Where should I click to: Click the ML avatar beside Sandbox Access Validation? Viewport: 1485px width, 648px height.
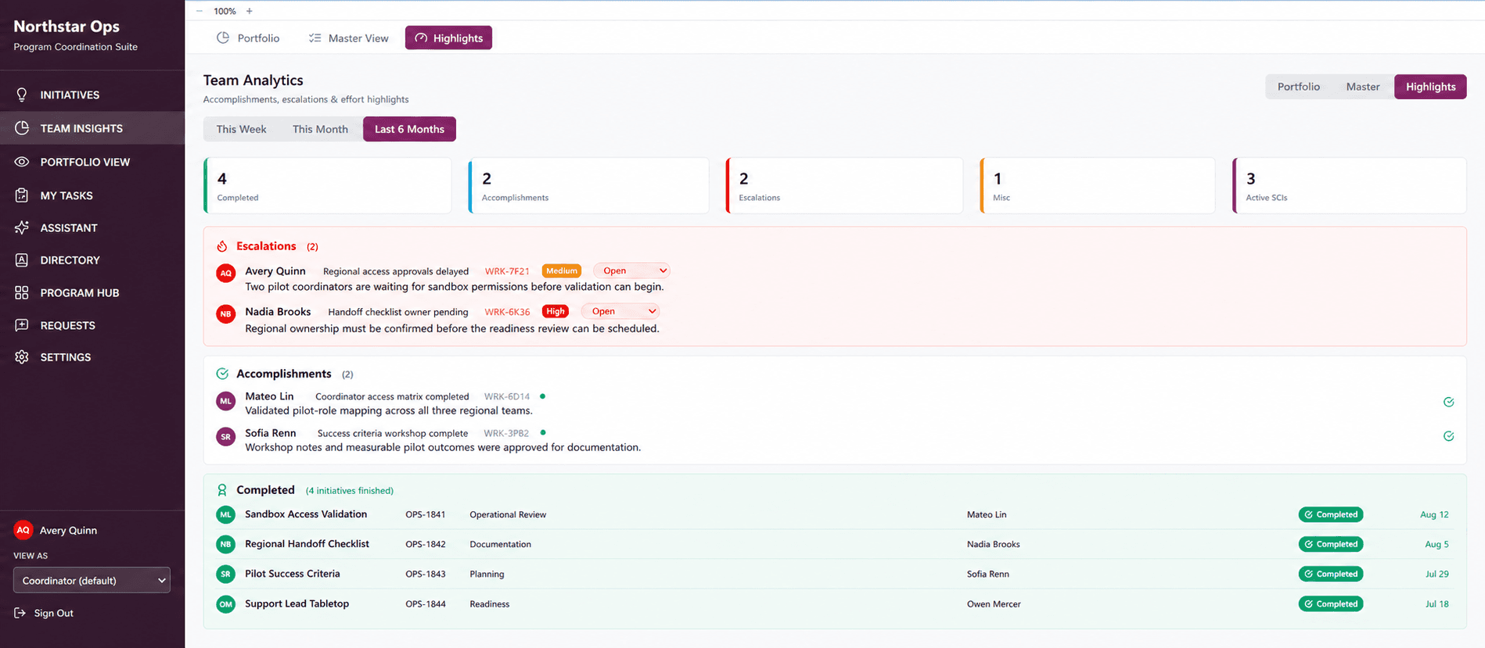[x=226, y=514]
